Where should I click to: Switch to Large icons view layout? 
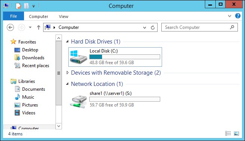[236, 133]
